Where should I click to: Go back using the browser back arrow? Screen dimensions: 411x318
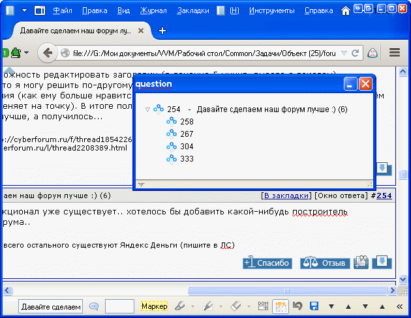click(x=47, y=53)
